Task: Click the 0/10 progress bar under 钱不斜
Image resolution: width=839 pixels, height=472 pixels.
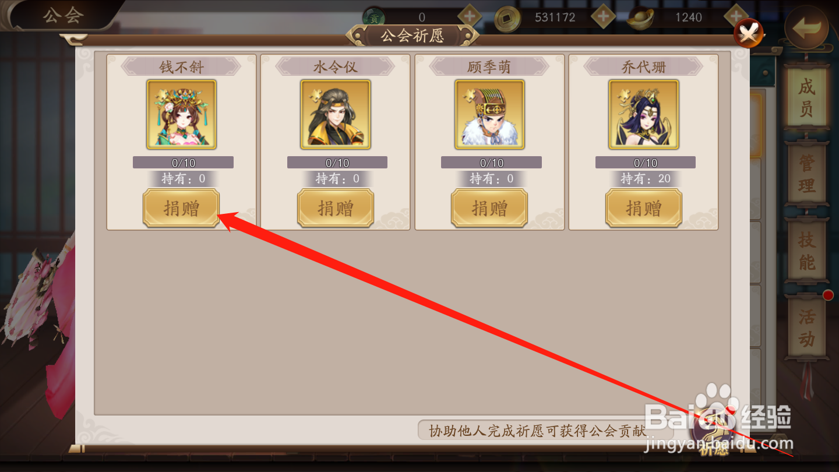Action: (x=183, y=163)
